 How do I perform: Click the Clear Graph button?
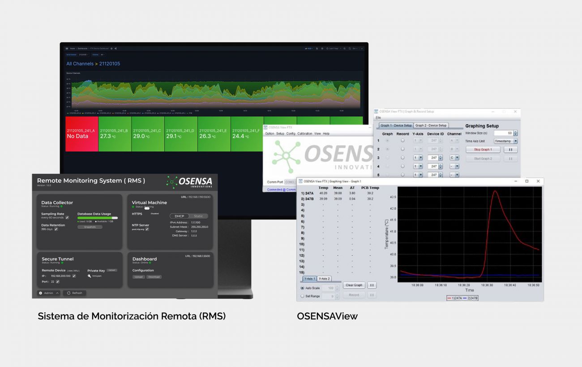[x=354, y=285]
